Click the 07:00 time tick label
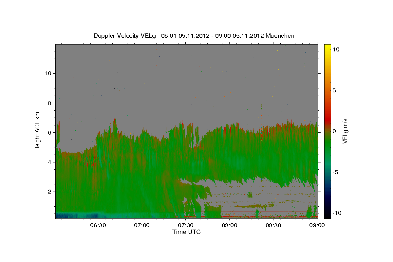This screenshot has height=262, width=393. point(142,225)
